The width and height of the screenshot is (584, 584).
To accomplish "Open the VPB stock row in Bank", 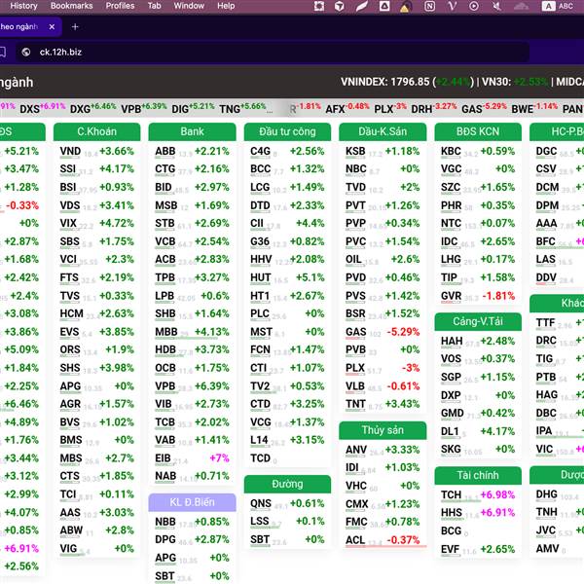I will [x=192, y=386].
